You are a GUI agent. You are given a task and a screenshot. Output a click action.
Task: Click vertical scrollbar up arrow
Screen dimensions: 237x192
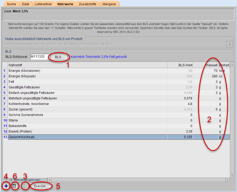tap(232, 65)
